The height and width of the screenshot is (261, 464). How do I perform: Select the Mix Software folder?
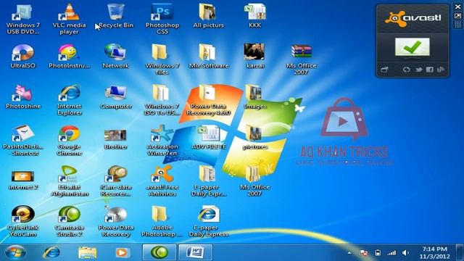coord(208,57)
